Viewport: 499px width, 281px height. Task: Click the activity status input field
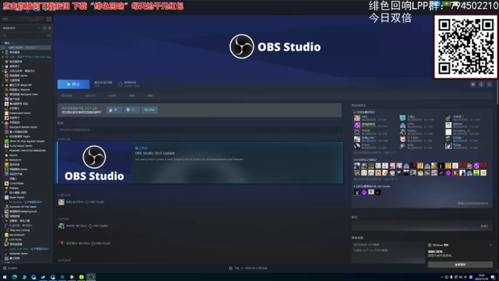pyautogui.click(x=200, y=130)
